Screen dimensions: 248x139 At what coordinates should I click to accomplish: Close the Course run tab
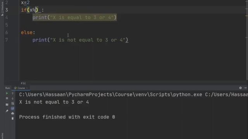pos(27,88)
